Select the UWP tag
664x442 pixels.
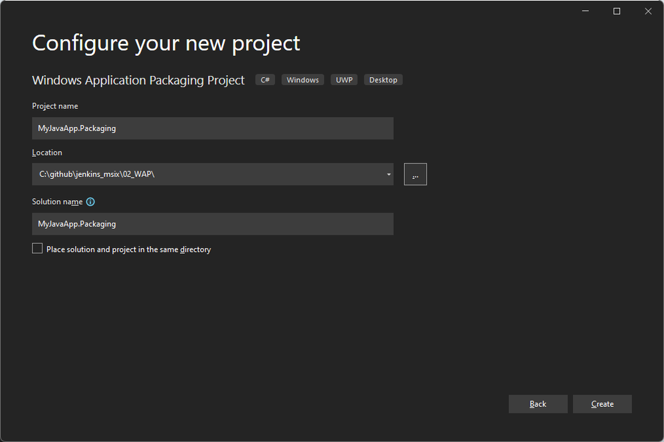[344, 80]
